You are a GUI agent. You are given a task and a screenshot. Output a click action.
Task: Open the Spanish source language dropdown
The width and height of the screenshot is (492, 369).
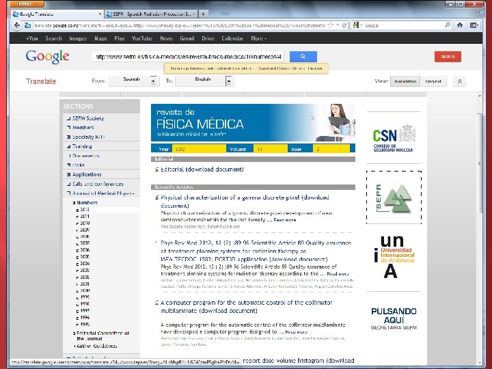[134, 81]
